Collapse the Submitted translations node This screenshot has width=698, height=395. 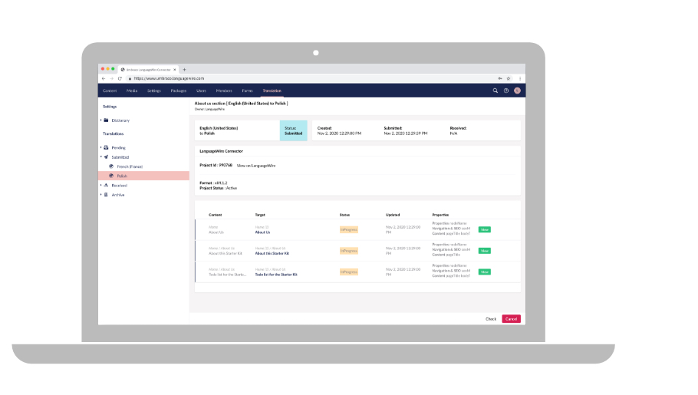click(x=100, y=157)
